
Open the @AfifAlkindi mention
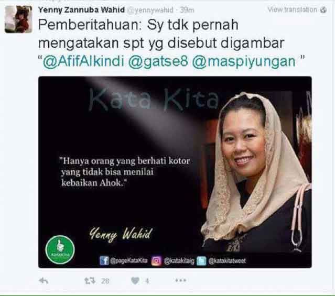click(x=83, y=61)
